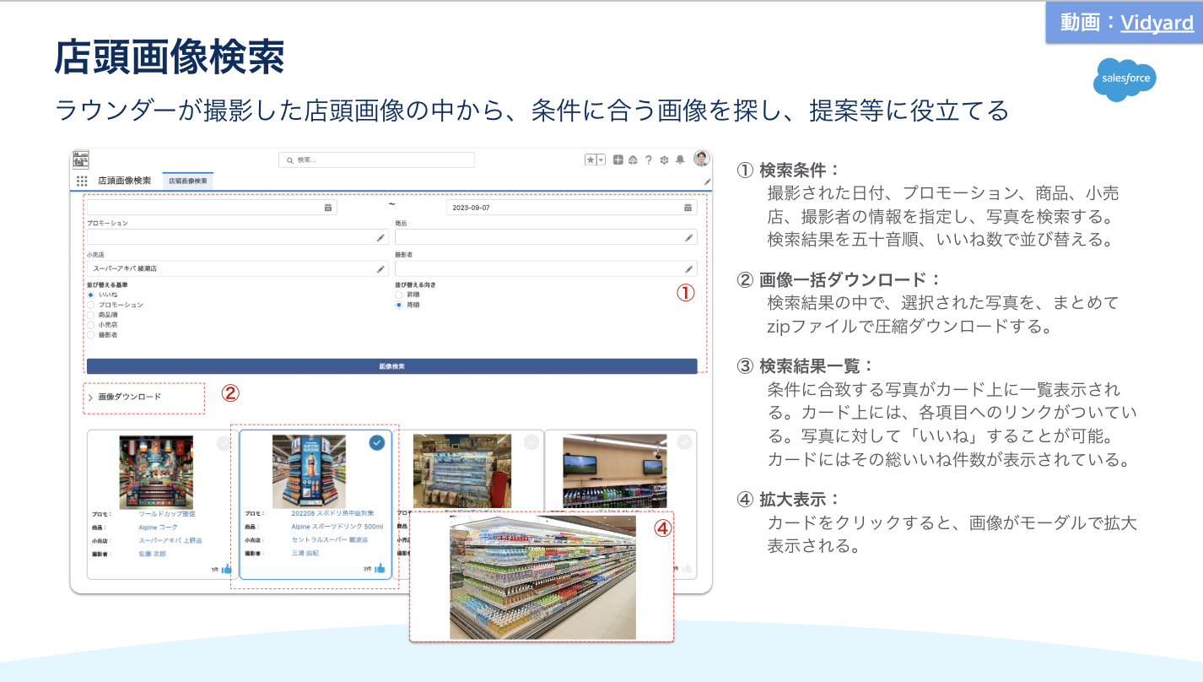Screen dimensions: 1203x682
Task: Click pencil icon in 撮影者 field
Action: click(x=689, y=269)
